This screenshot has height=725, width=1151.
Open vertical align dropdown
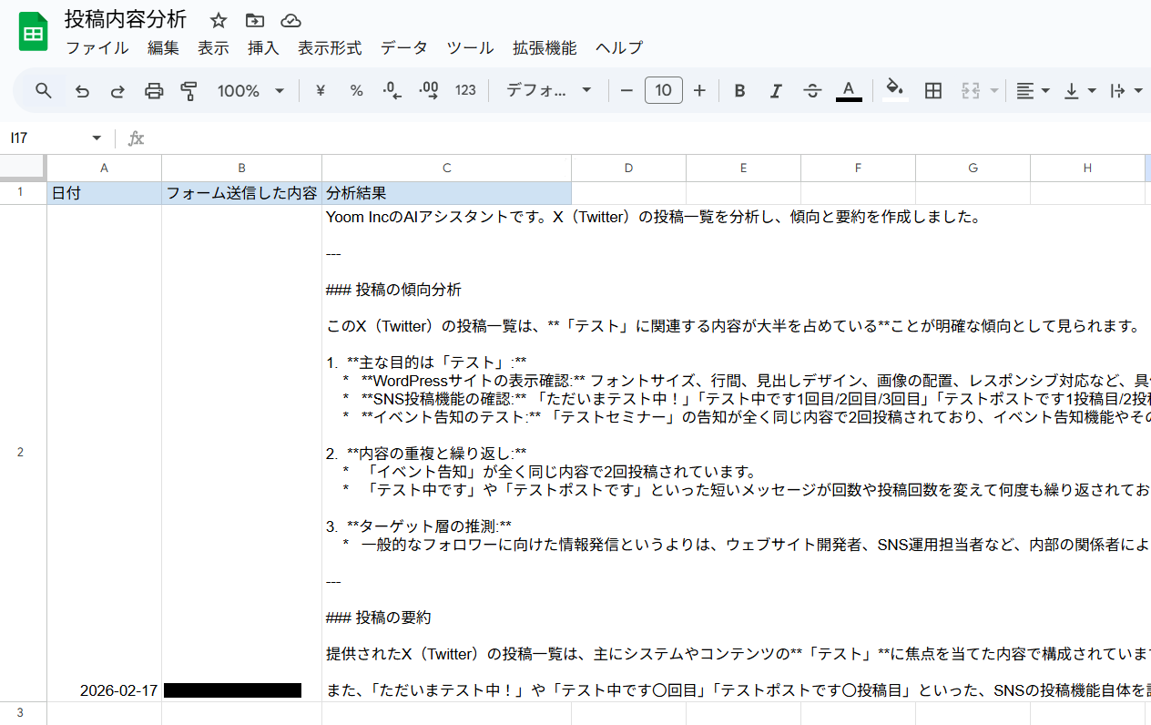[1080, 90]
